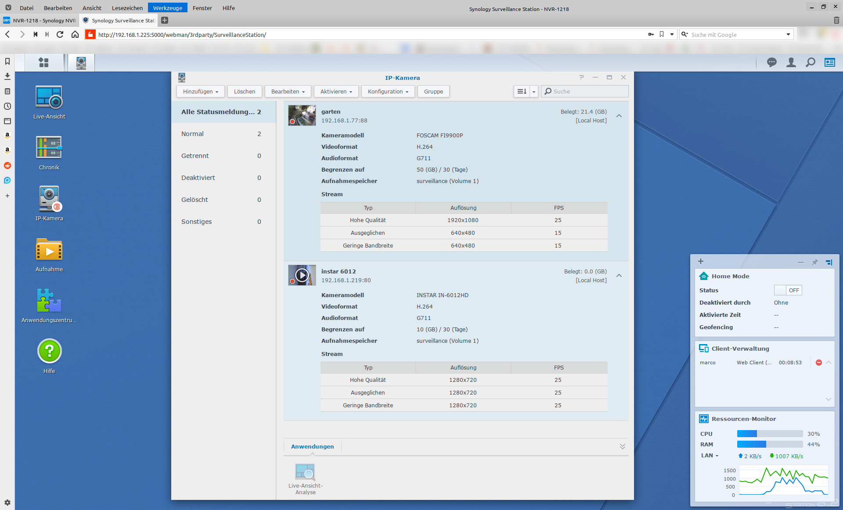The height and width of the screenshot is (510, 843).
Task: Collapse the instar 6012 camera details
Action: tap(619, 276)
